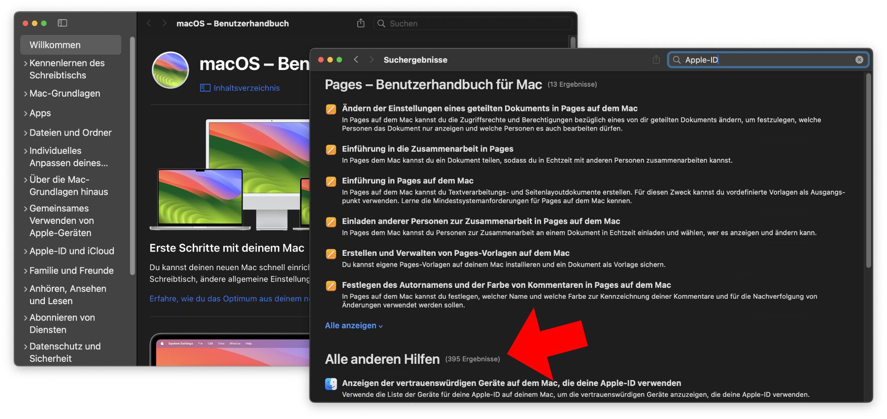This screenshot has height=419, width=887.
Task: Click the share icon beside macOS title
Action: click(361, 23)
